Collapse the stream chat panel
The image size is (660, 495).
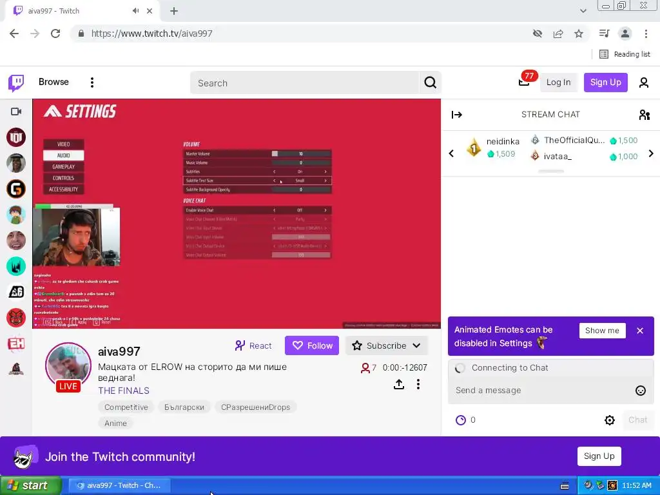(457, 115)
